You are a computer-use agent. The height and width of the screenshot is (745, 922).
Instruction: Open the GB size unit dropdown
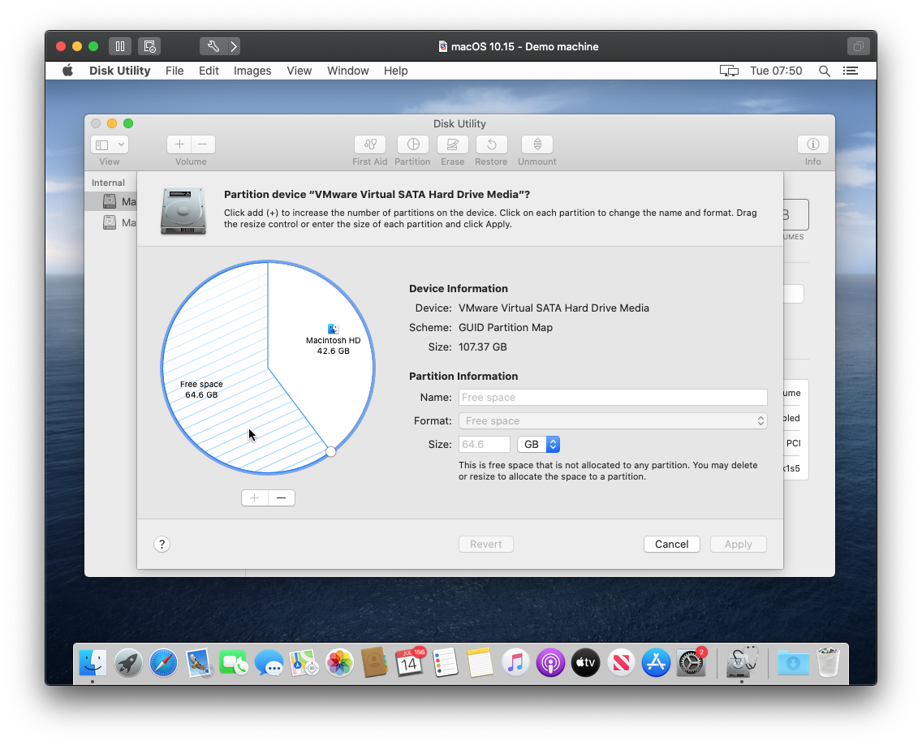(x=538, y=445)
